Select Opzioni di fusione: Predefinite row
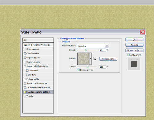The width and height of the screenshot is (154, 120). (x=38, y=45)
